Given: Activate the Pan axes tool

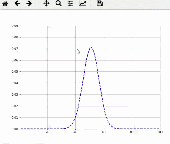Looking at the screenshot, I should (x=46, y=3).
